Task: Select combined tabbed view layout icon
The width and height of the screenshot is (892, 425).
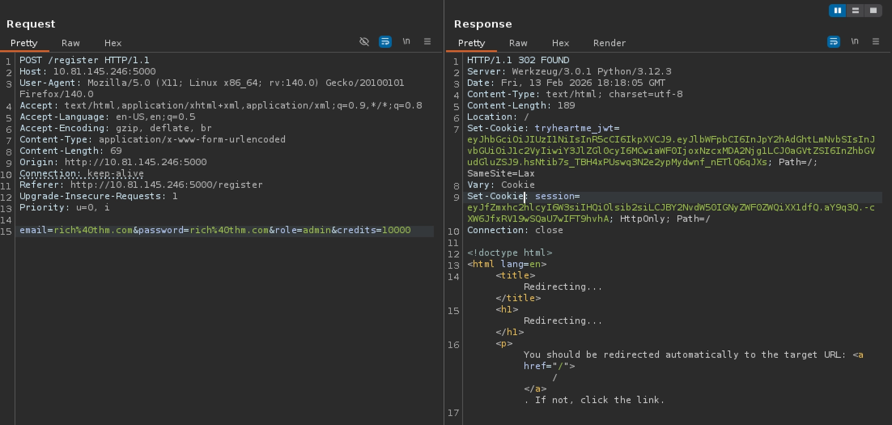Action: pos(873,10)
